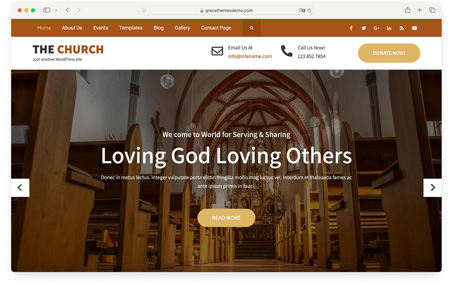Open the Google Plus social icon

coord(376,28)
